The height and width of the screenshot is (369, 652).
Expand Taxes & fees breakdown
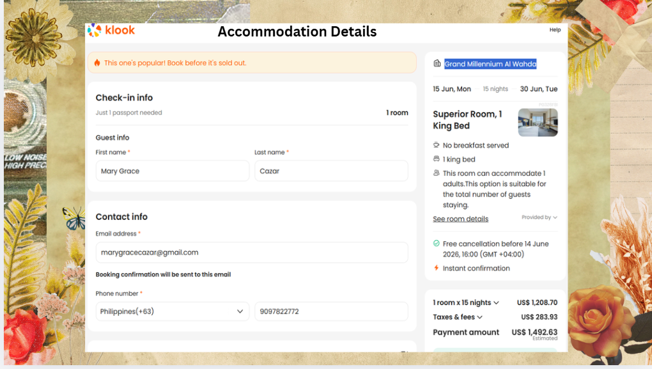pyautogui.click(x=458, y=317)
